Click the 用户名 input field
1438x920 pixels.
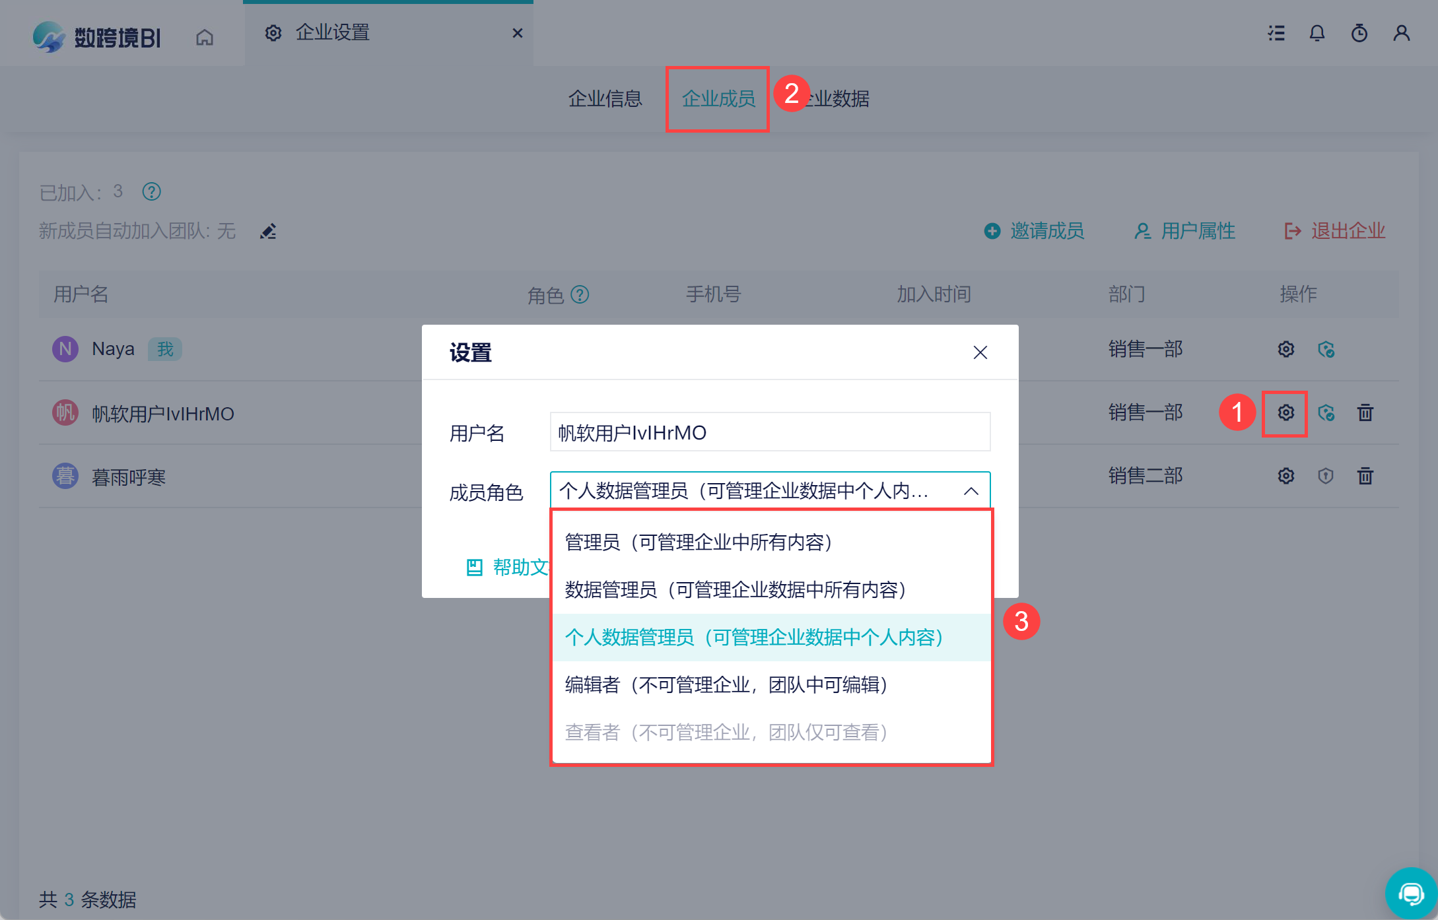(770, 432)
